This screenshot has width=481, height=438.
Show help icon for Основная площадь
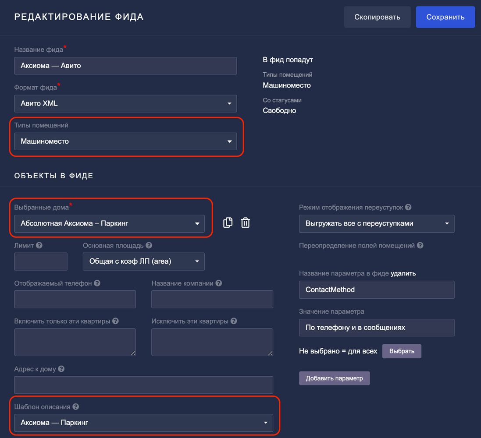149,245
